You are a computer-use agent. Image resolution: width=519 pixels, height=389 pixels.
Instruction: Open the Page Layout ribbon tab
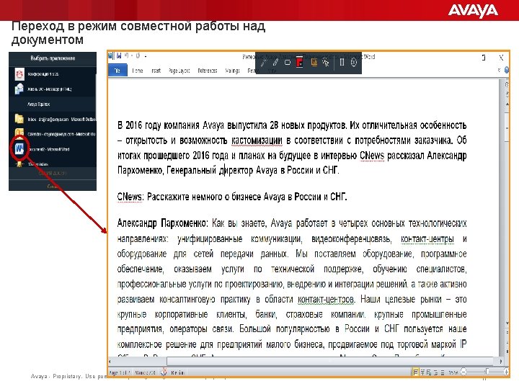(179, 71)
